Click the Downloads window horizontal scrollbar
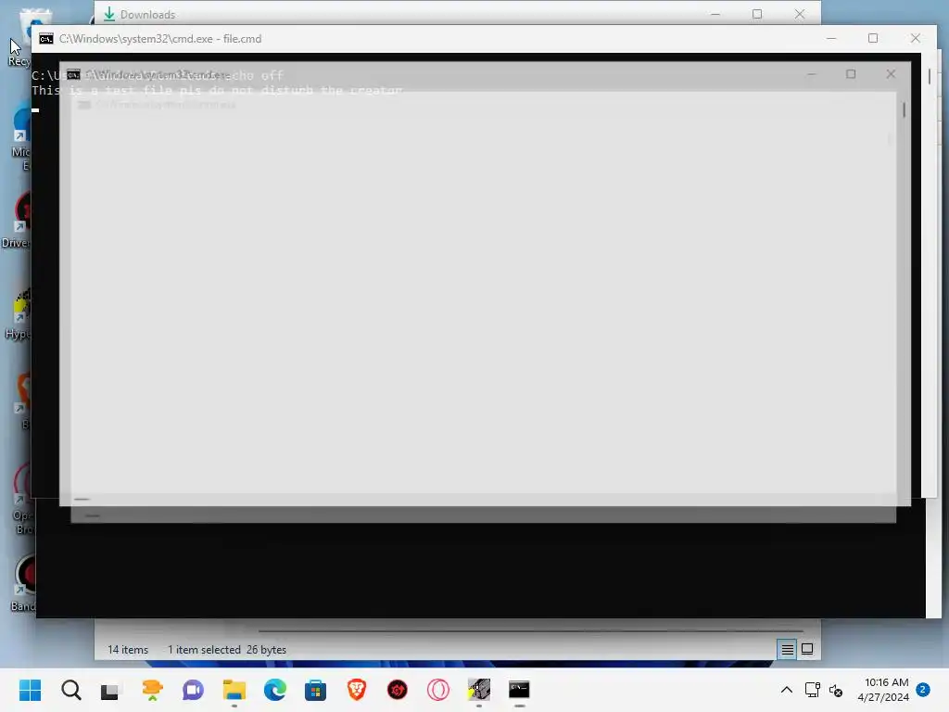 531,630
